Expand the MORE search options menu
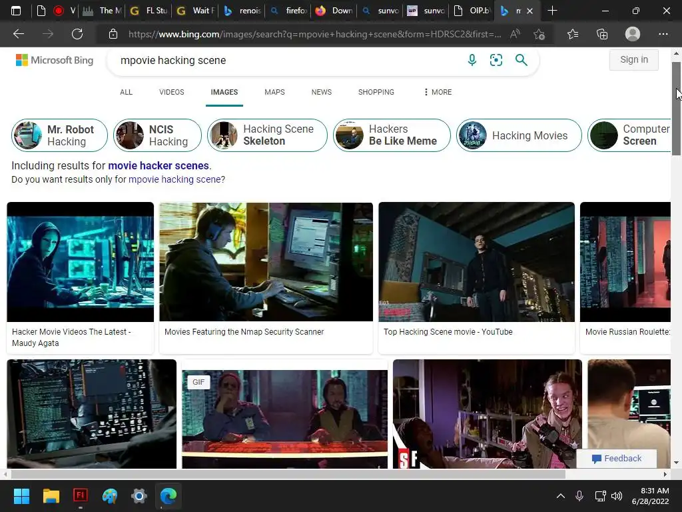This screenshot has height=512, width=682. coord(438,92)
